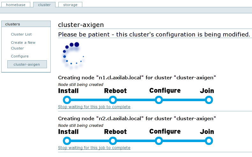252x157 pixels.
Task: Click the Configure step circle for node n2
Action: (x=159, y=141)
